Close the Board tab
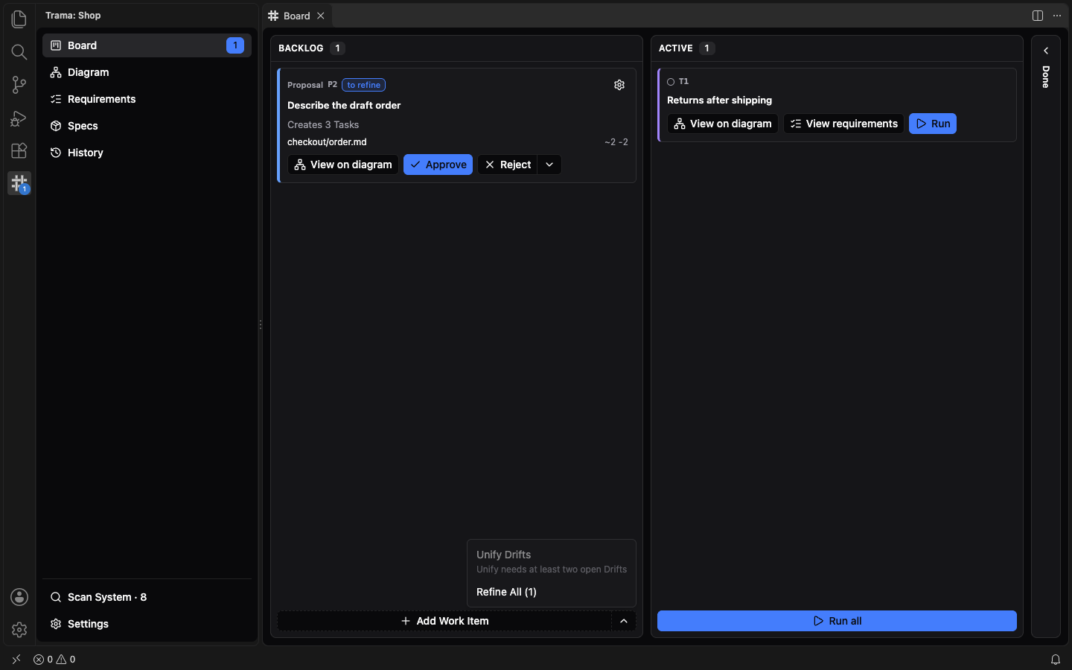 pyautogui.click(x=321, y=16)
